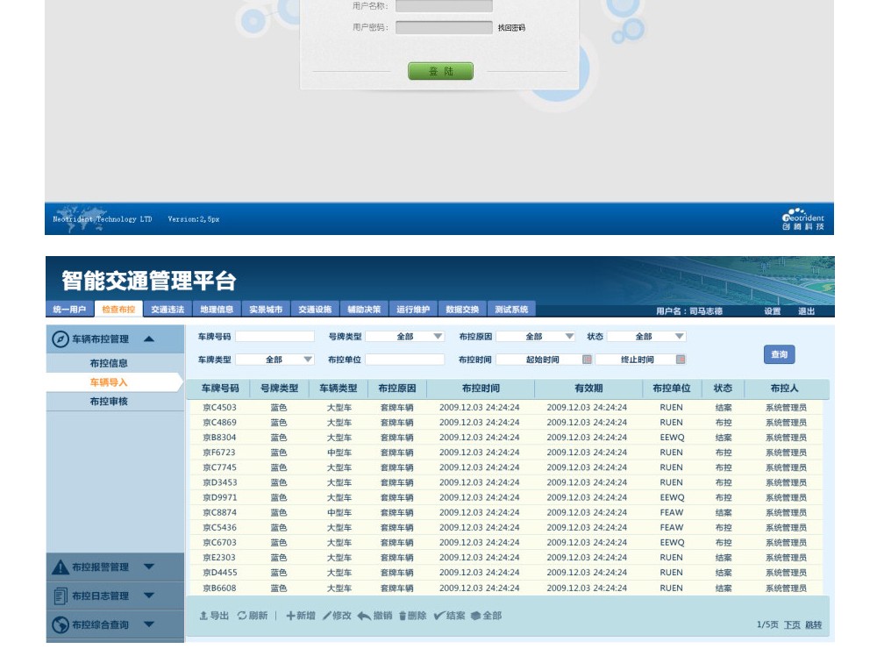The image size is (877, 663).
Task: Click the 导出 export icon
Action: (x=204, y=616)
